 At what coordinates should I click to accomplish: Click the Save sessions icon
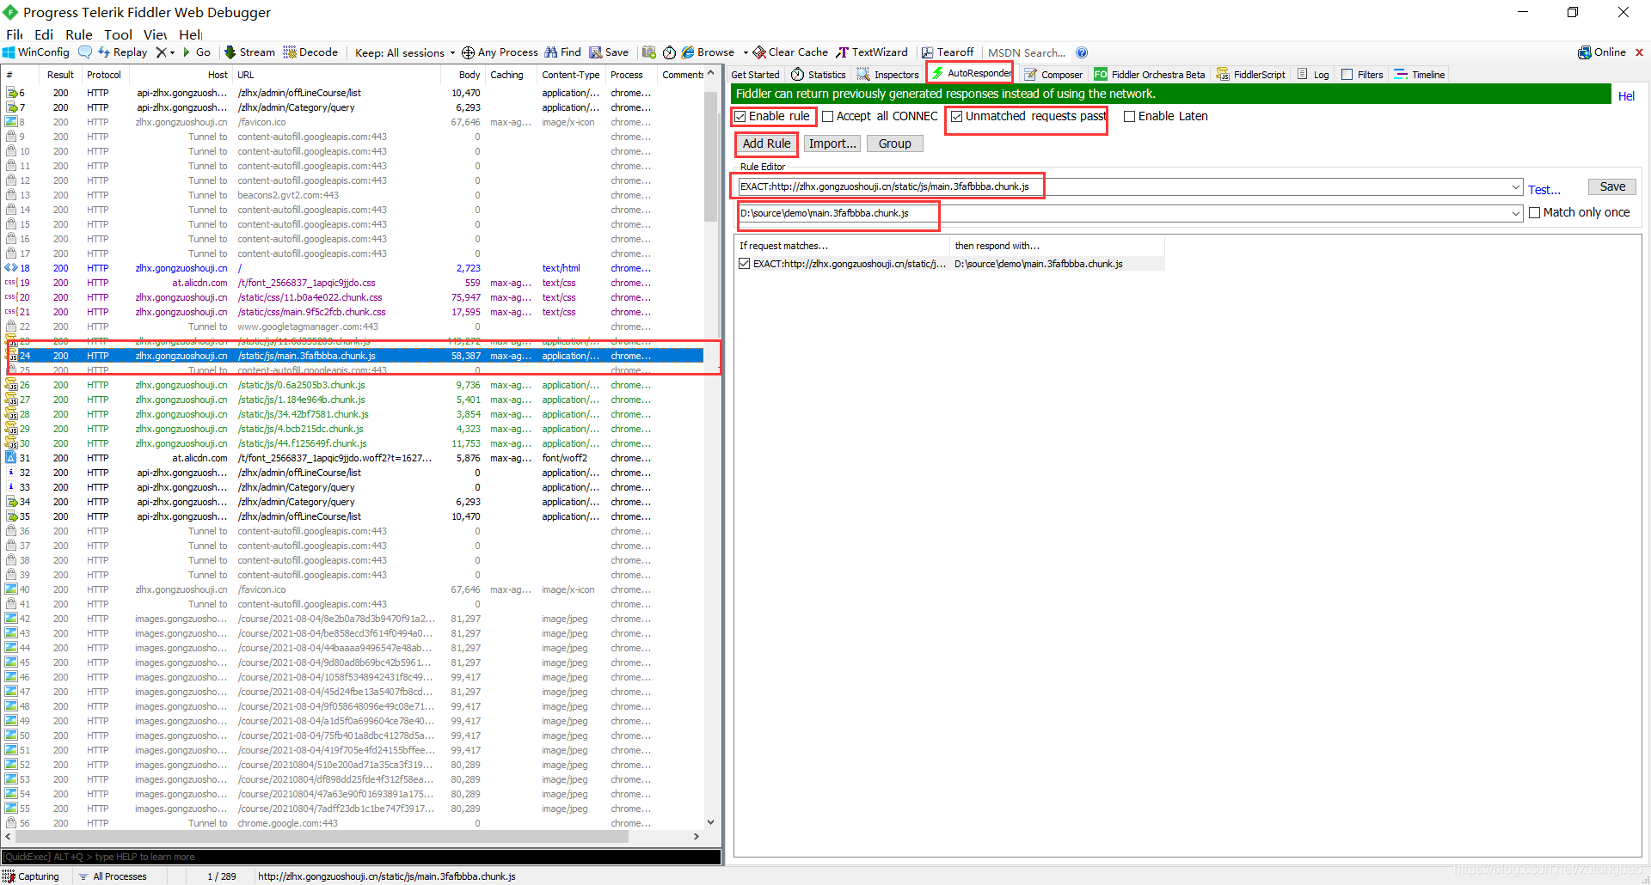point(609,52)
